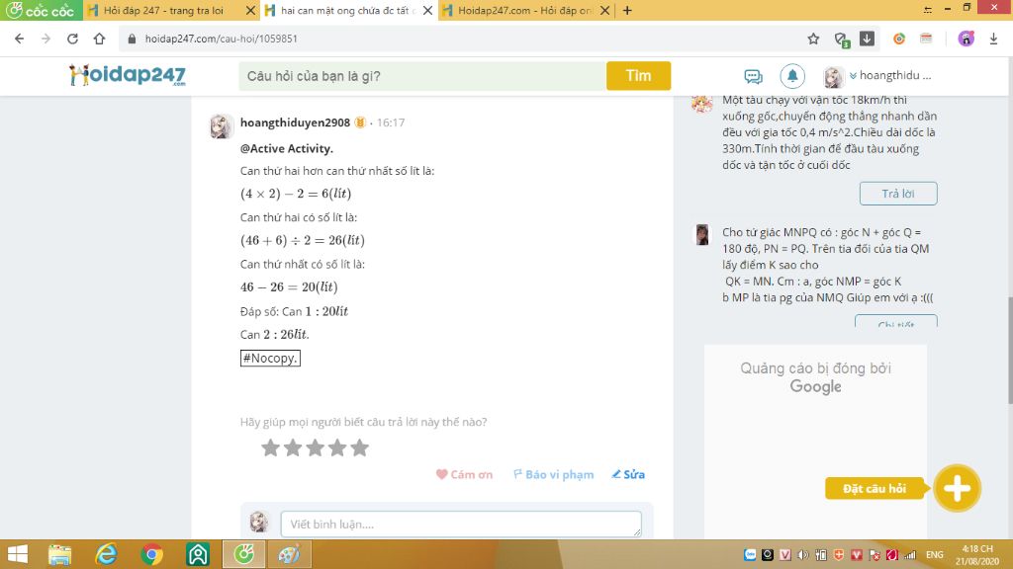The width and height of the screenshot is (1013, 569).
Task: Focus the 'Viết bình luận' comment box
Action: pos(461,524)
